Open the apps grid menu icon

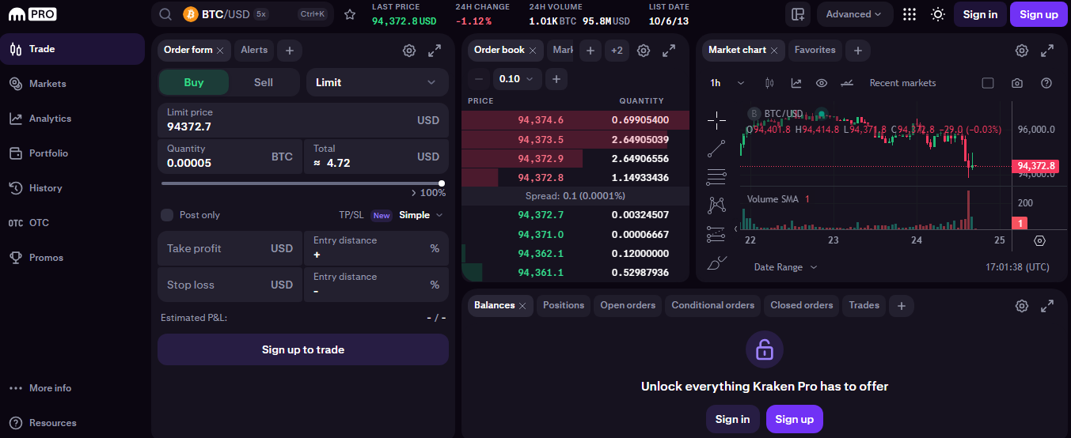click(910, 14)
